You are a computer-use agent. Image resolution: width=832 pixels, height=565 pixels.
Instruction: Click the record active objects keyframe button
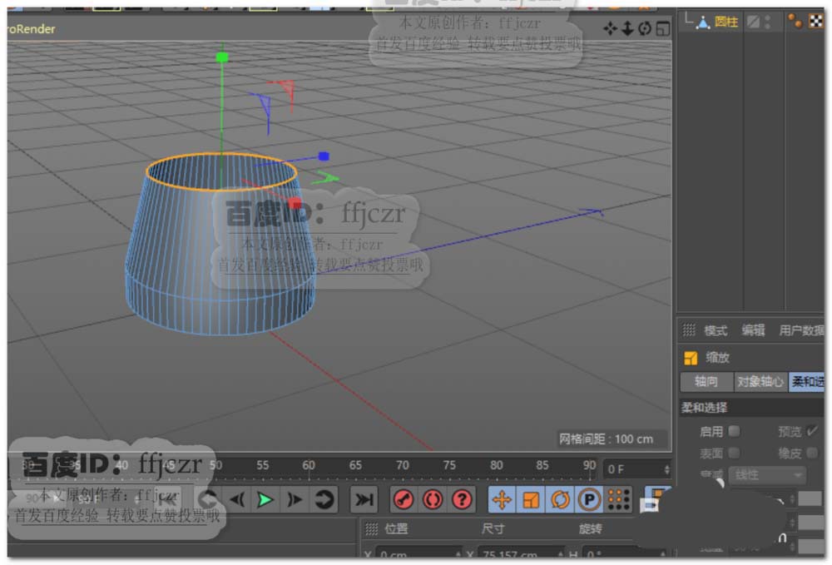pos(404,499)
